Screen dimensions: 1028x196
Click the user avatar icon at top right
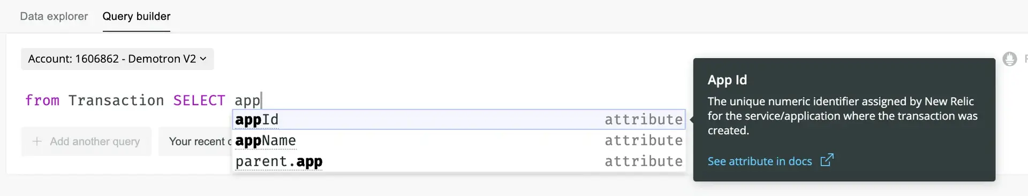coord(1010,59)
